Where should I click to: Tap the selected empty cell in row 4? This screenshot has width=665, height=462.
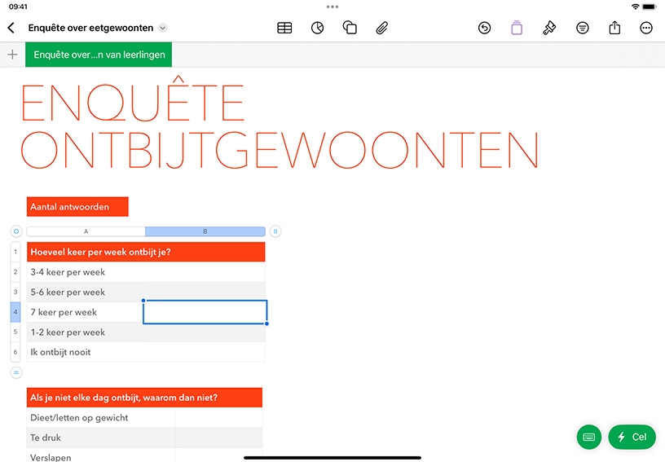tap(205, 312)
